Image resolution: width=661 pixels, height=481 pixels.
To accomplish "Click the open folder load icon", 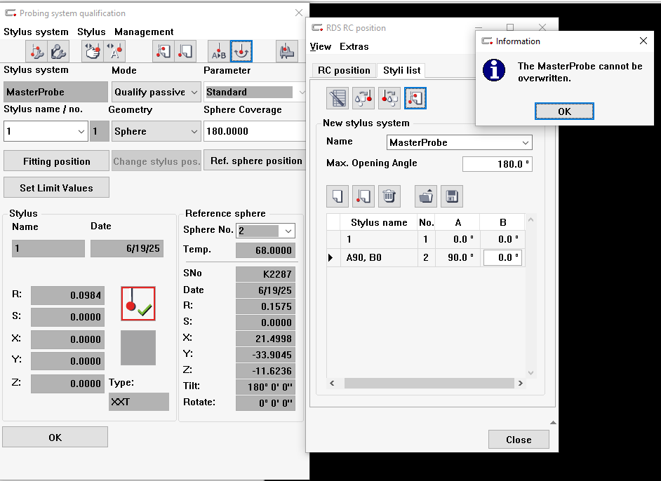I will tap(426, 196).
